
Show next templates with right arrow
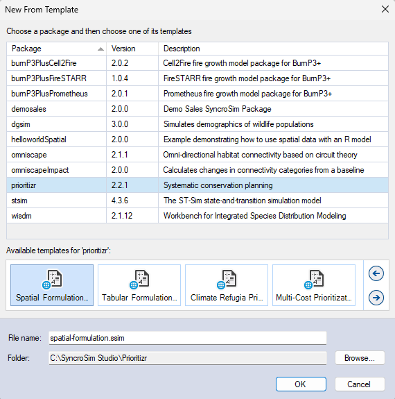click(x=376, y=298)
